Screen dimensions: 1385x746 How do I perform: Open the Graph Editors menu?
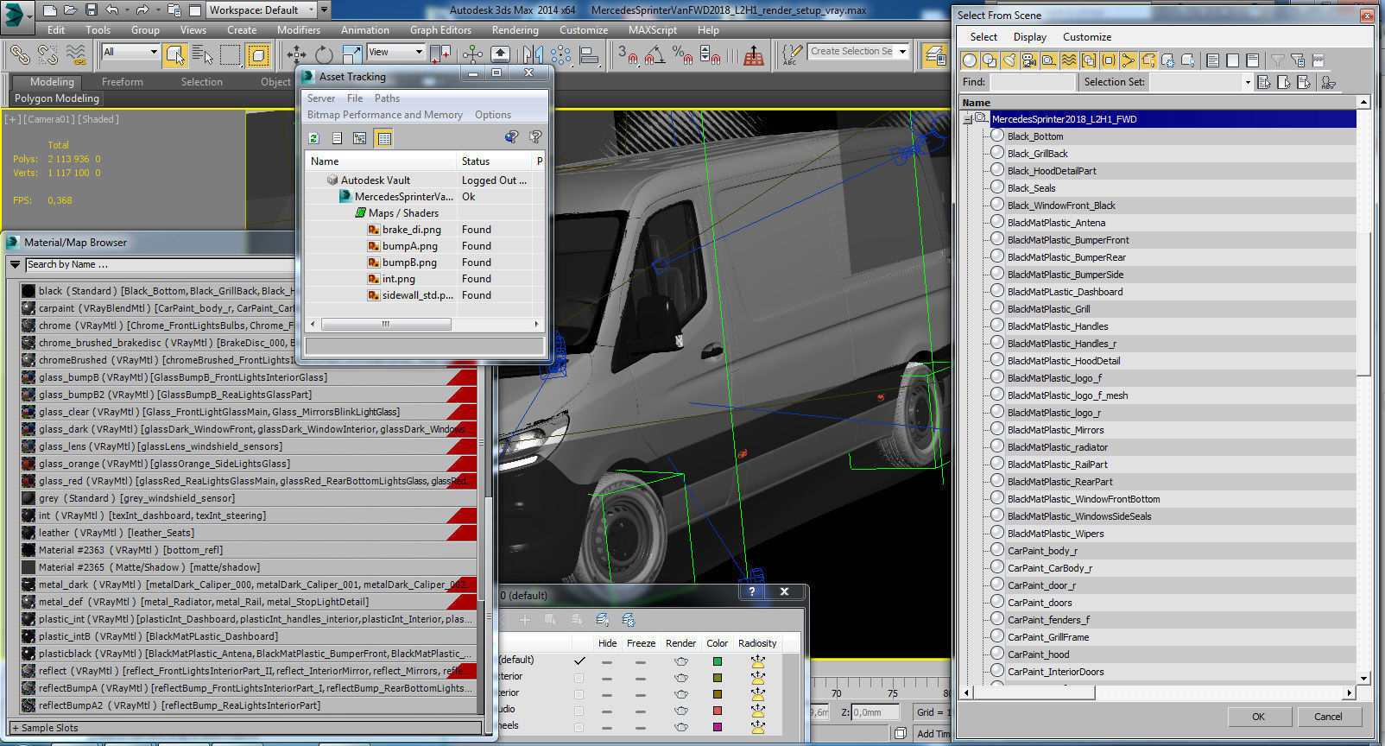click(440, 30)
